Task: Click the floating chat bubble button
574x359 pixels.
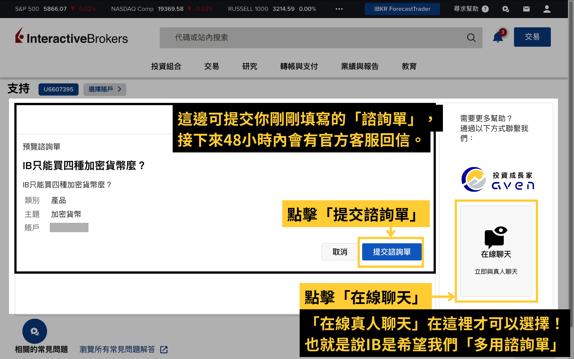Action: pos(35,331)
